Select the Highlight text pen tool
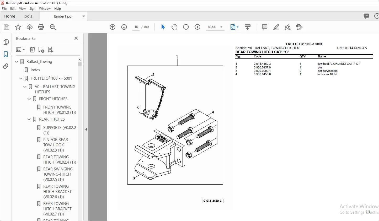Screen dimensions: 379x221 pos(276,27)
